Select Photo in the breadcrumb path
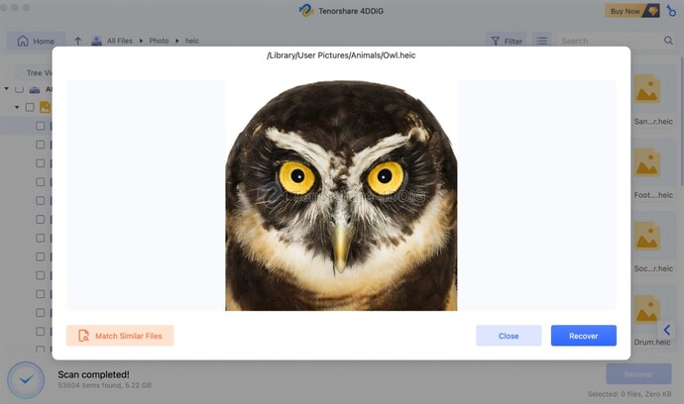 pyautogui.click(x=159, y=42)
